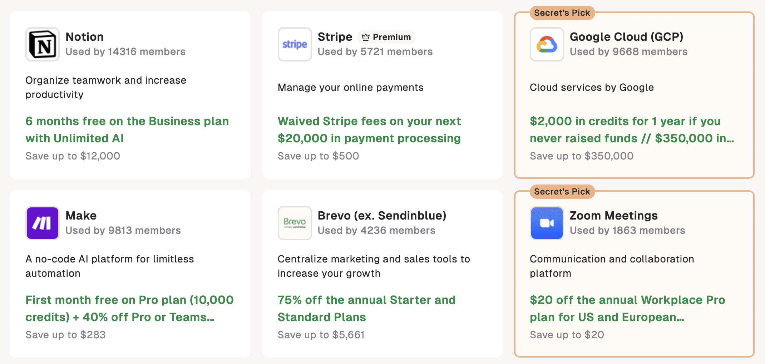Open the Stripe waived fees offer

point(369,129)
